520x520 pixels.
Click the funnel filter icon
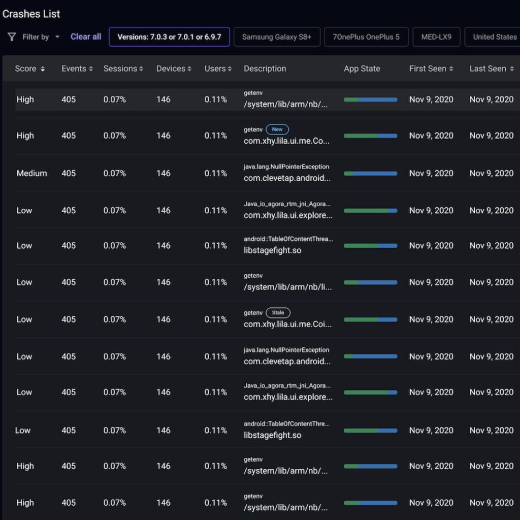point(12,37)
